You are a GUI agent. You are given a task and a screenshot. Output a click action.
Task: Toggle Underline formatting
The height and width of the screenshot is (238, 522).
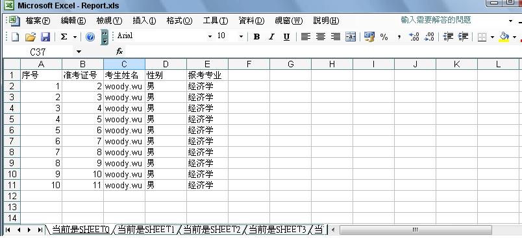286,37
